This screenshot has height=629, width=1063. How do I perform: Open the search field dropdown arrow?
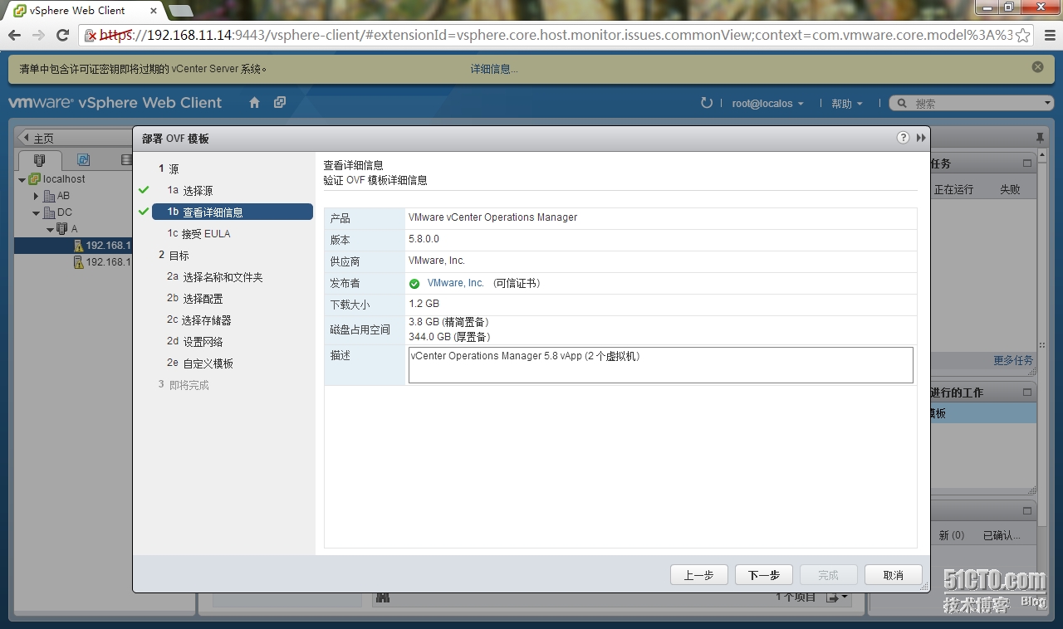point(1047,104)
